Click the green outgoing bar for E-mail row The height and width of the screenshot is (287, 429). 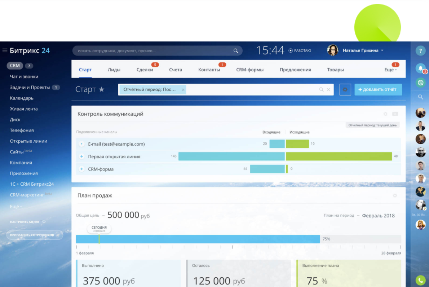pyautogui.click(x=297, y=143)
